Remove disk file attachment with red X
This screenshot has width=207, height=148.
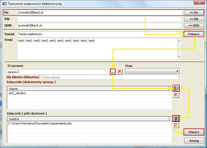coord(176,125)
